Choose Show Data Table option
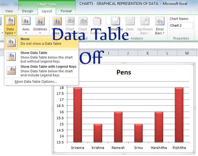Image resolution: width=198 pixels, height=156 pixels. tap(41, 57)
